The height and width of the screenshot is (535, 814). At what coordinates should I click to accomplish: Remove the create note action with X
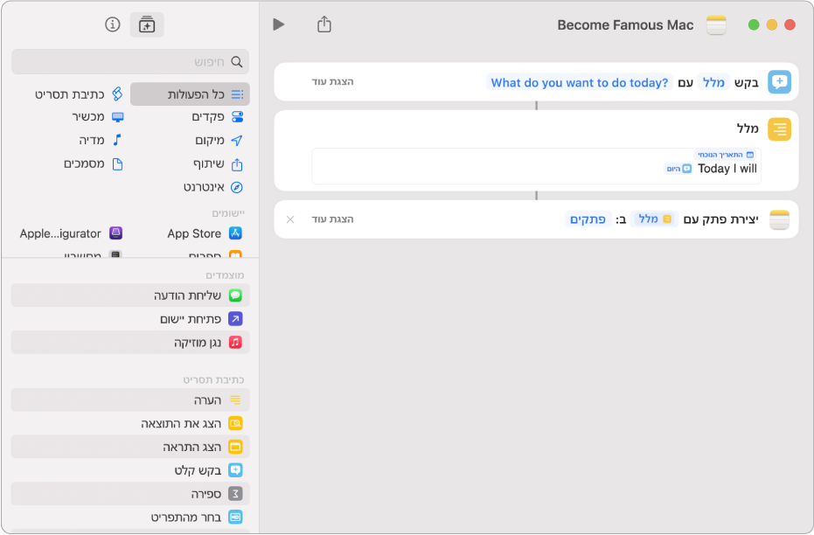(x=290, y=219)
